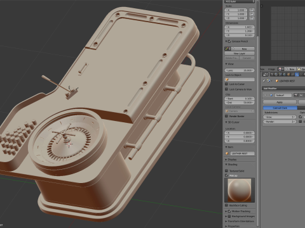Toggle the Scale Y lock icon
The height and width of the screenshot is (228, 305).
(252, 14)
